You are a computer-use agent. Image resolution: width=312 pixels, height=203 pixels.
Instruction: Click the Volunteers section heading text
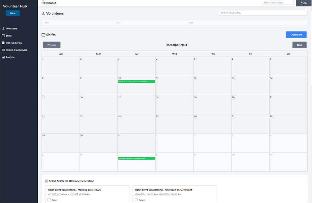point(55,13)
